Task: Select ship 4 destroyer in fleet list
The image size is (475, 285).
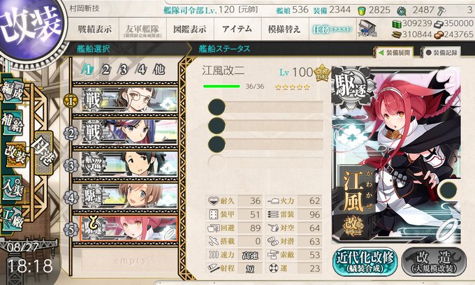Action: pyautogui.click(x=129, y=196)
